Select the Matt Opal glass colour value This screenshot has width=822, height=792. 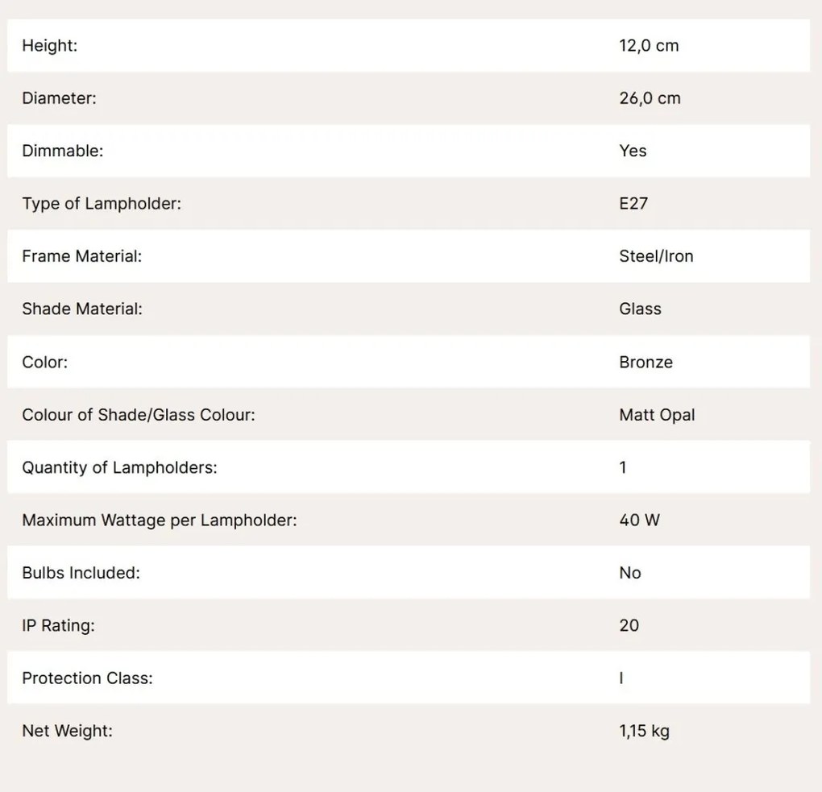tap(657, 415)
